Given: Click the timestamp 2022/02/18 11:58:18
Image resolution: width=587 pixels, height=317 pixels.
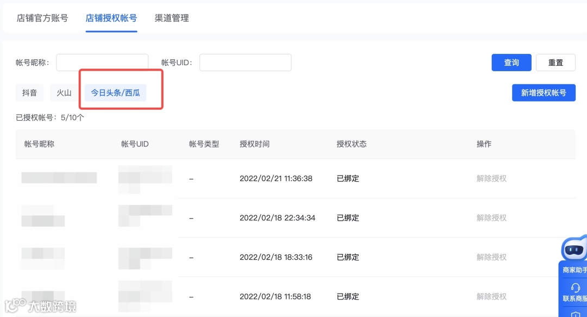Looking at the screenshot, I should click(275, 296).
